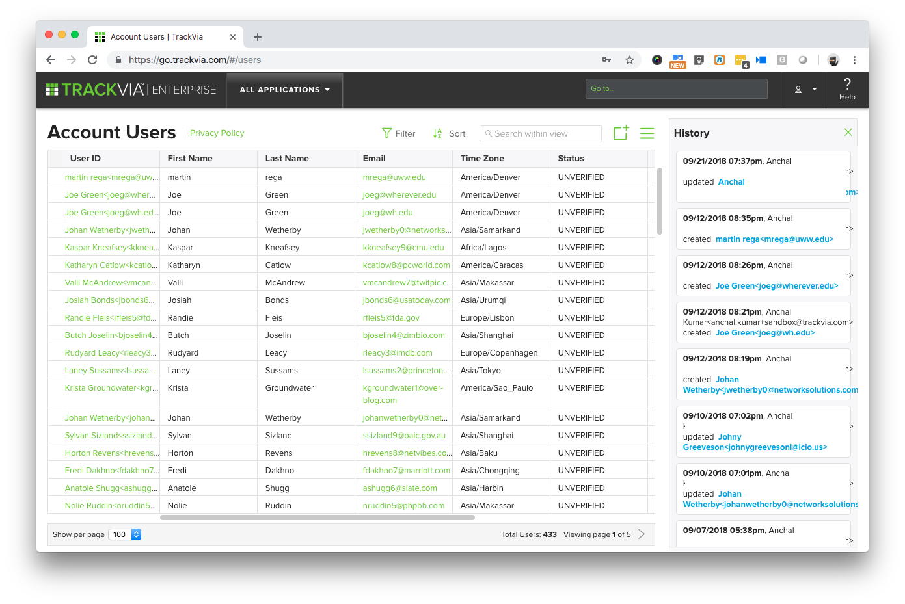Screen dimensions: 905x604
Task: Bookmark this page with the star
Action: pyautogui.click(x=630, y=60)
